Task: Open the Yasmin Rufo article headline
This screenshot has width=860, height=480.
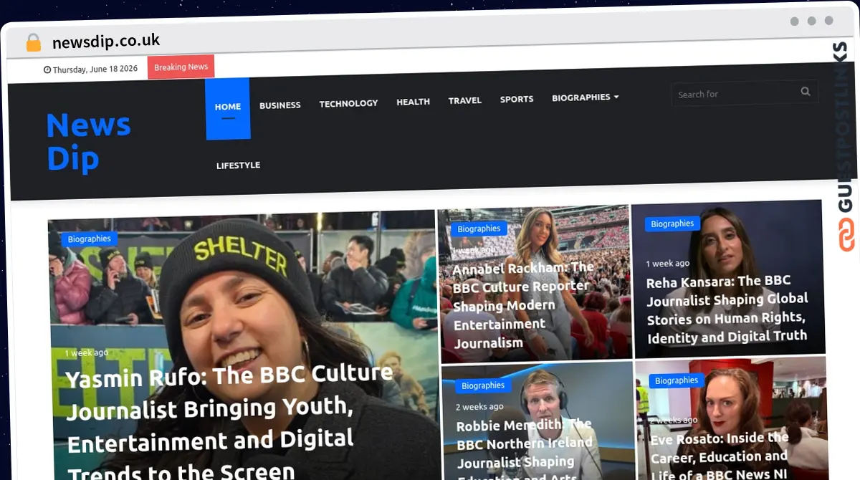Action: click(229, 423)
